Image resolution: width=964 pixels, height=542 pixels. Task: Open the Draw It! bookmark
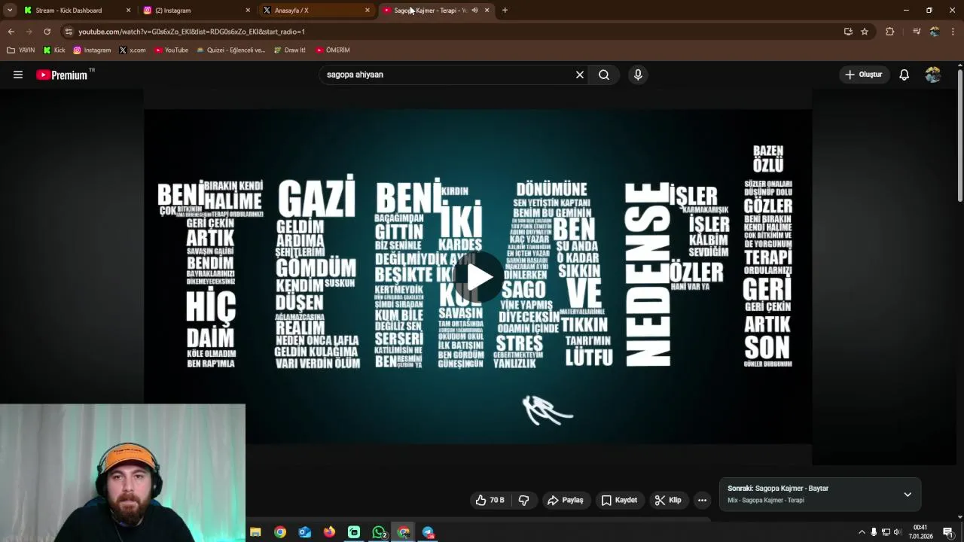tap(290, 50)
